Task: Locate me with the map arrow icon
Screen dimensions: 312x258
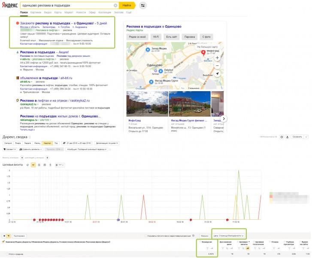Action: [x=217, y=74]
